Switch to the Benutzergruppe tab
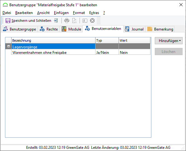 [x=19, y=29]
